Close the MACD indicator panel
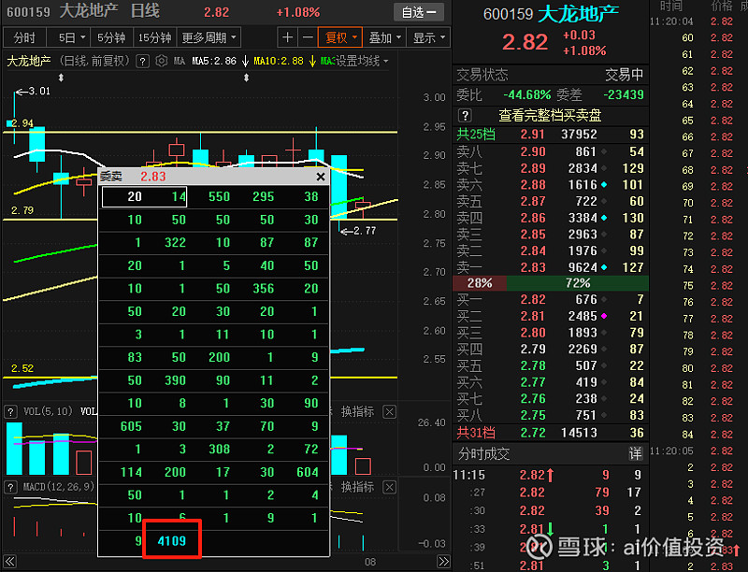 pyautogui.click(x=390, y=487)
